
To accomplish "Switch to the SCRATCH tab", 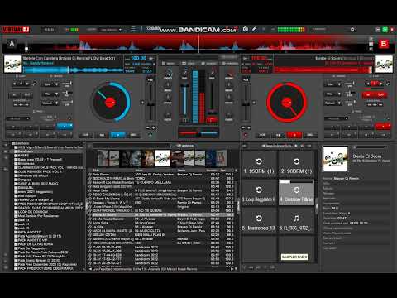I will click(209, 64).
